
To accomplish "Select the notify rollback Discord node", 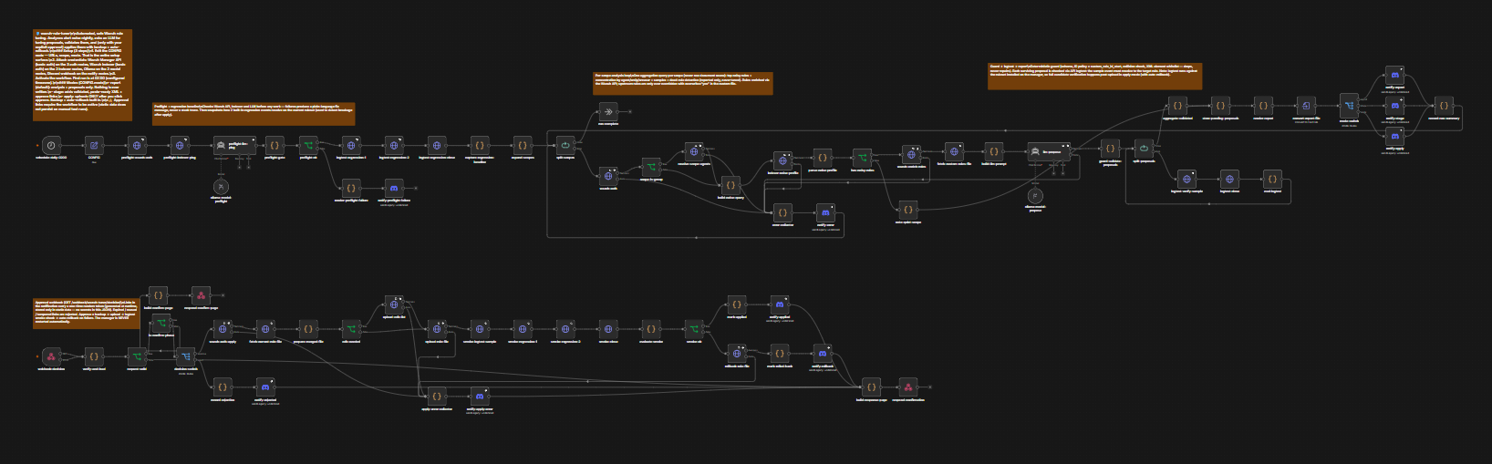I will tap(823, 354).
